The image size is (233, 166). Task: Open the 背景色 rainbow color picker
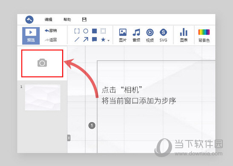click(x=204, y=36)
